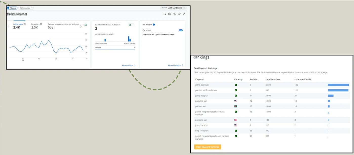Open the insights sparkline icon in toolbar
The image size is (354, 155).
click(179, 14)
